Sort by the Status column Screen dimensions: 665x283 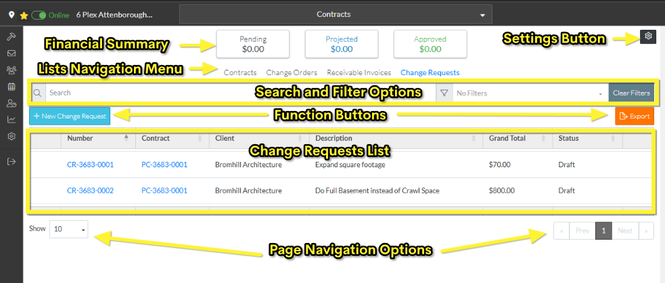coord(587,138)
